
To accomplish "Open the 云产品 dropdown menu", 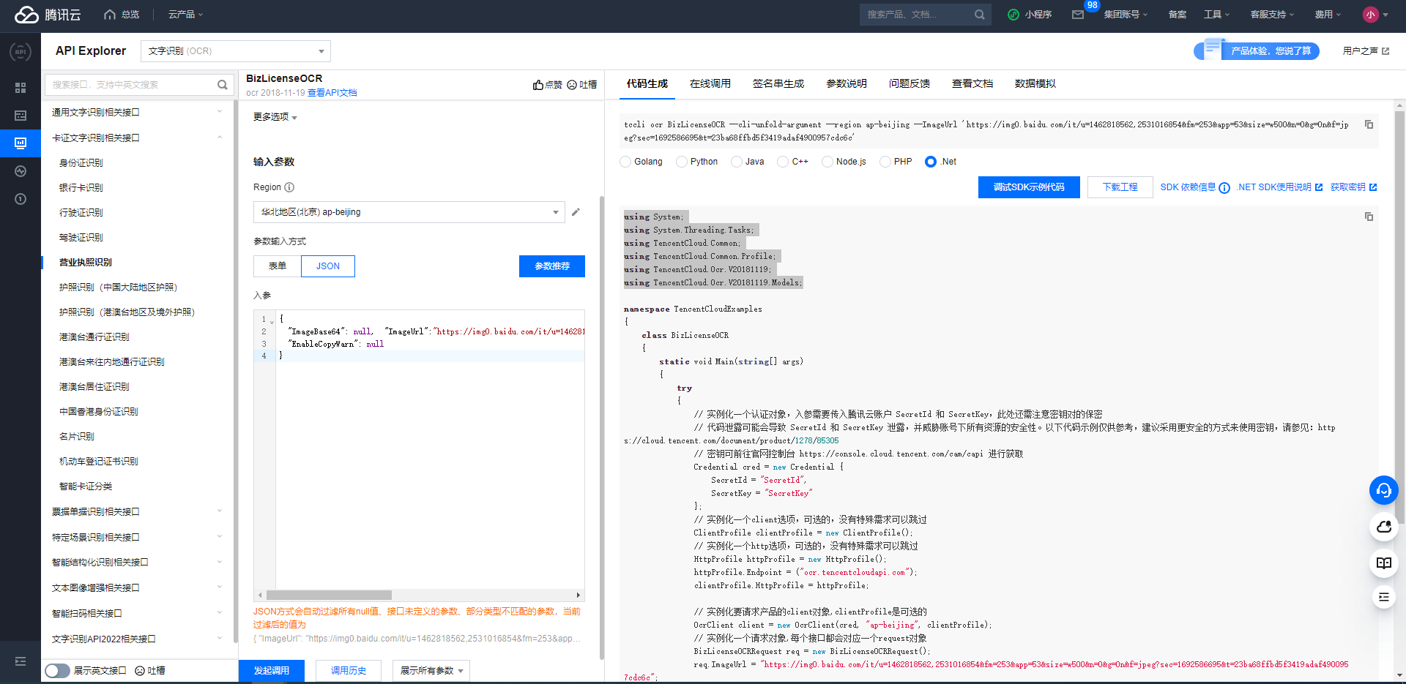I will [x=185, y=15].
